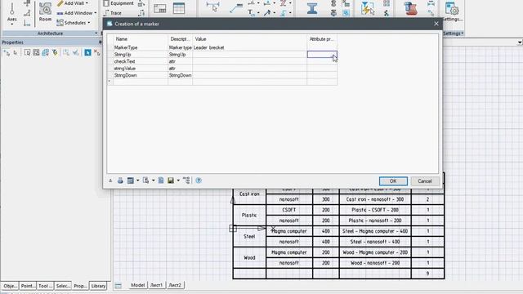Click the page document icon in dialog toolbar
Viewport: 523px width, 294px height.
[161, 180]
